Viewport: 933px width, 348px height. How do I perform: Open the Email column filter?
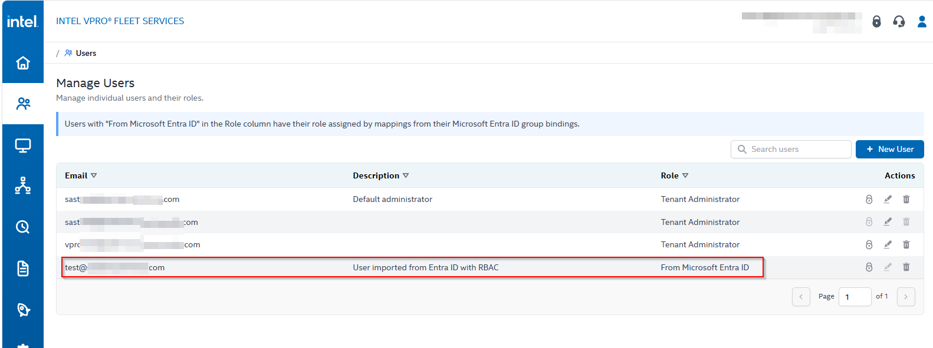coord(94,175)
